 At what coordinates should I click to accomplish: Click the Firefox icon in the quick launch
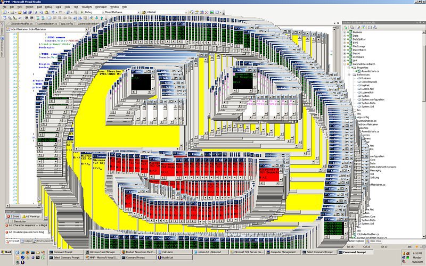[28, 252]
